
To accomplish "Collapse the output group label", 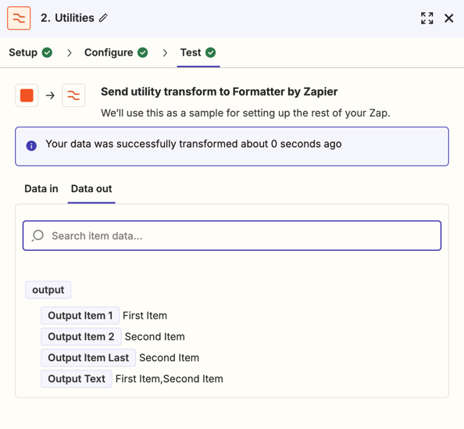I will (48, 290).
